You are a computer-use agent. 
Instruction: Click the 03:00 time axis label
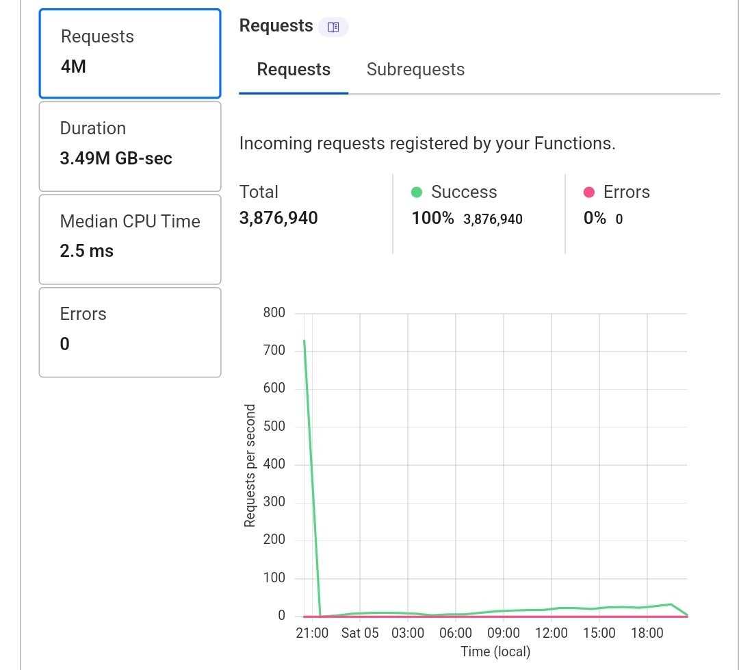pyautogui.click(x=408, y=633)
